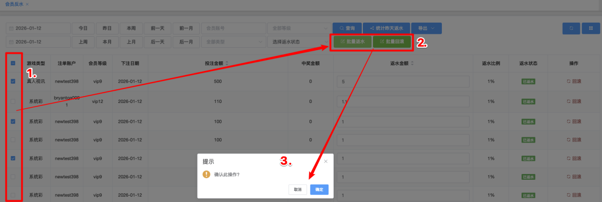The width and height of the screenshot is (602, 202).
Task: Click the 回滚 action for bryantga0001 row
Action: (x=573, y=101)
